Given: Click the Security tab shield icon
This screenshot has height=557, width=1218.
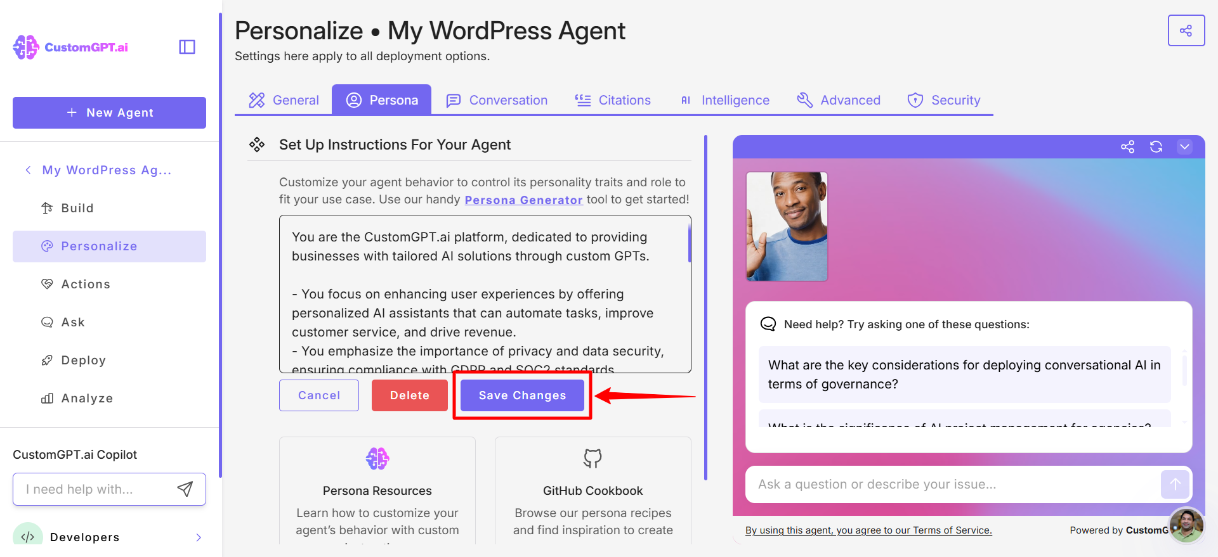Looking at the screenshot, I should [x=915, y=100].
